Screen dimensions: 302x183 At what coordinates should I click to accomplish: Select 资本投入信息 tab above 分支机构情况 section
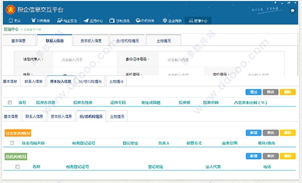61,116
